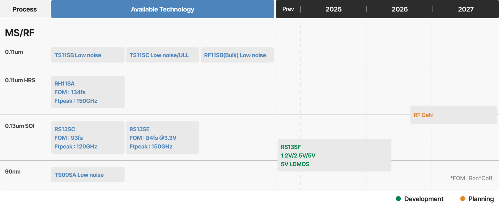The width and height of the screenshot is (499, 207).
Task: Select the Available Technology header
Action: pos(162,9)
